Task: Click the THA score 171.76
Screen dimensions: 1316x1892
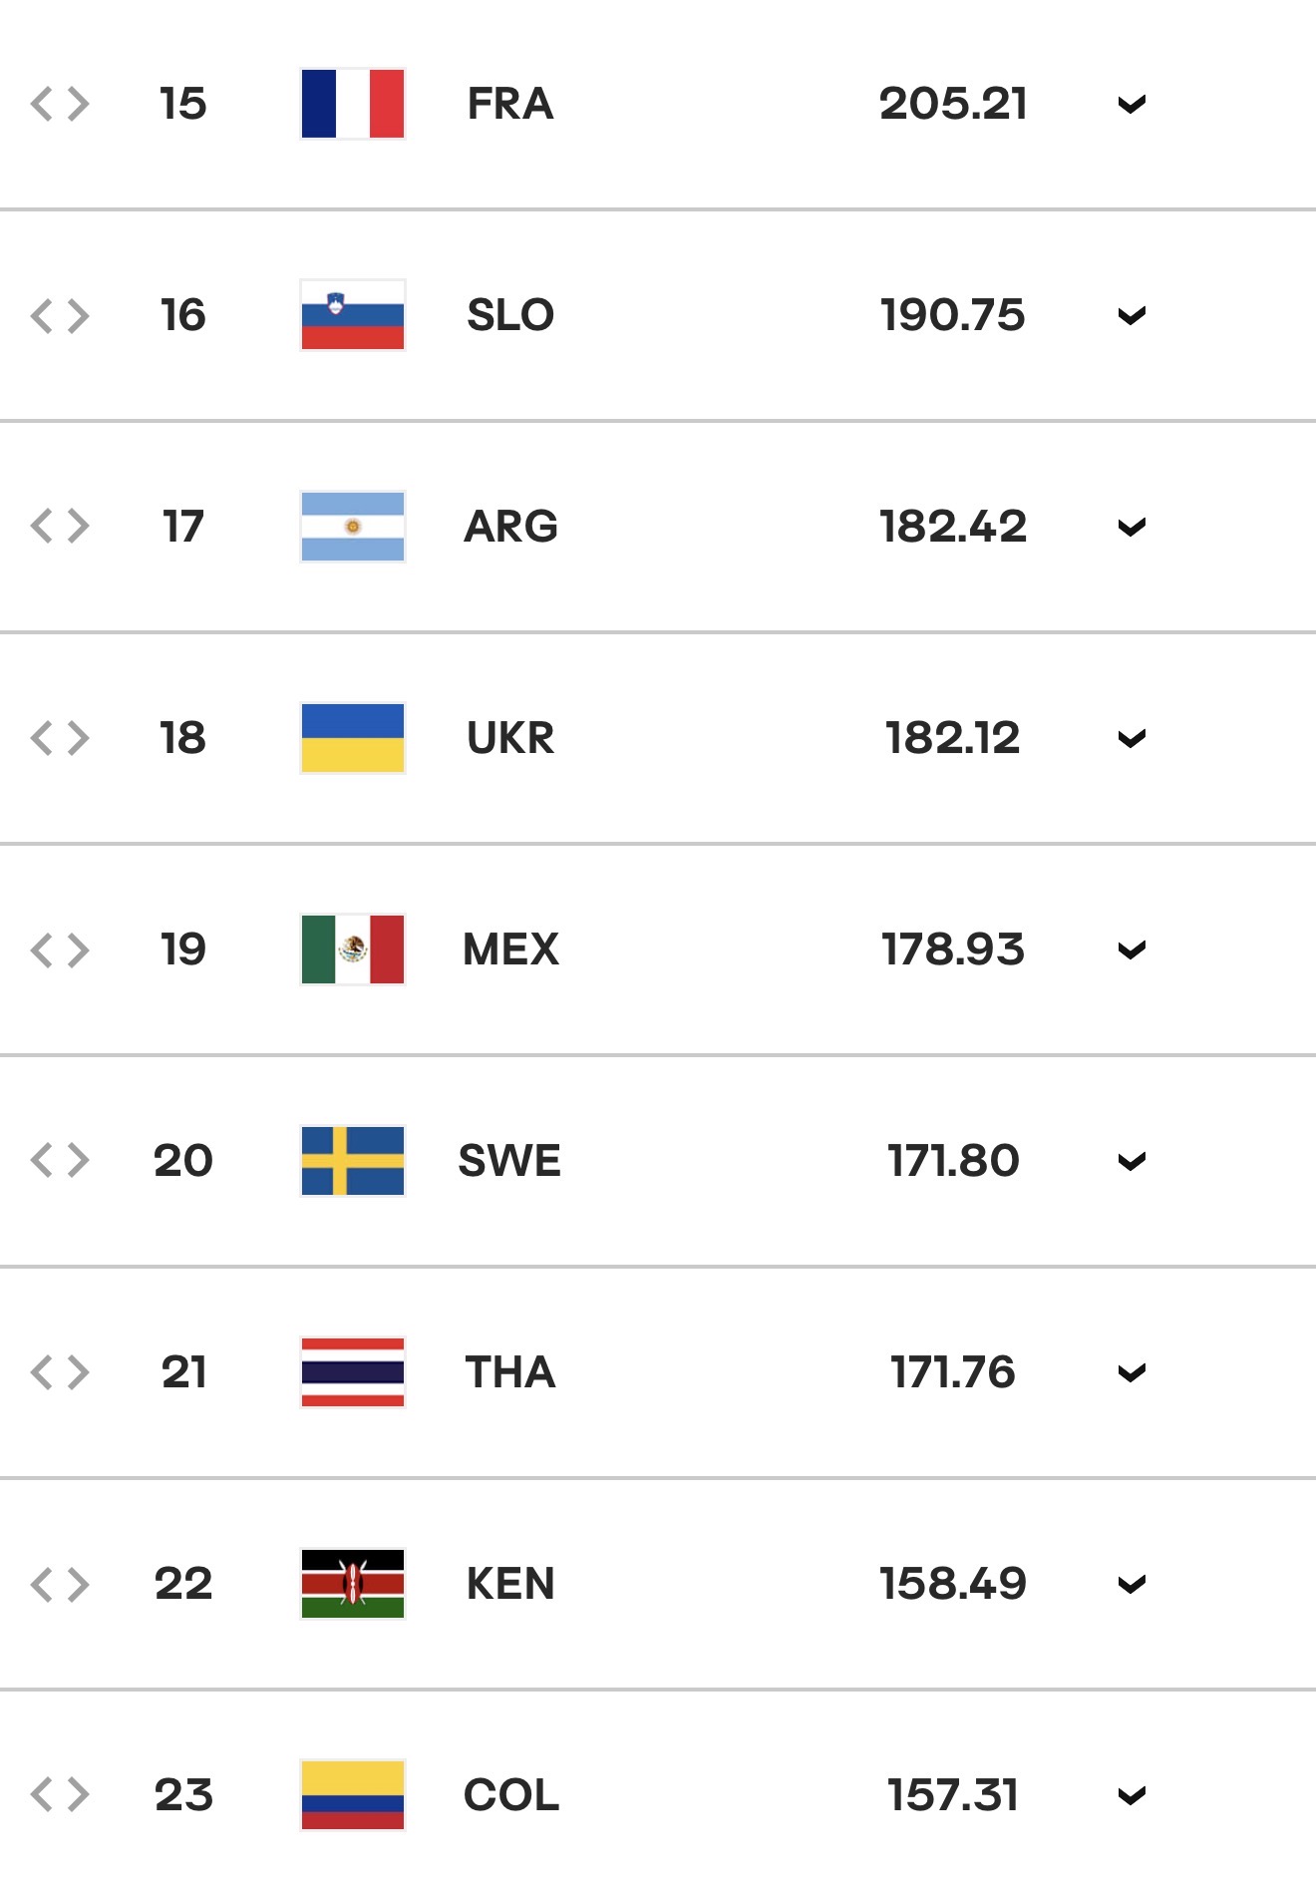Action: tap(953, 1372)
